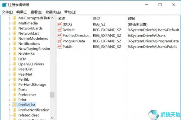Expand the Perflib key
181x120 pixels.
click(10, 79)
